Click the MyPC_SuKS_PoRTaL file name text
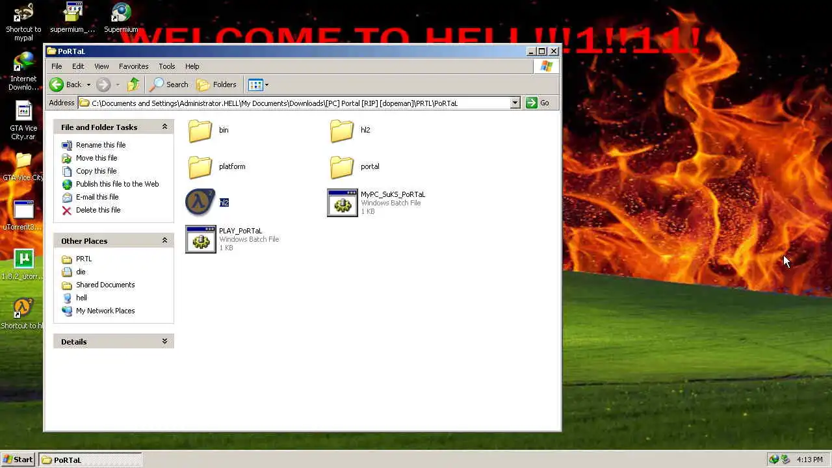 point(393,194)
